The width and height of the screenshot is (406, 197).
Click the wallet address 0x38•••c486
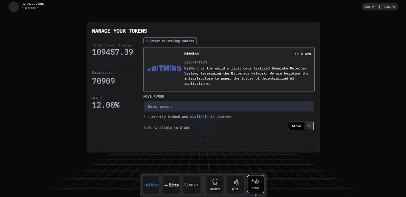click(33, 4)
